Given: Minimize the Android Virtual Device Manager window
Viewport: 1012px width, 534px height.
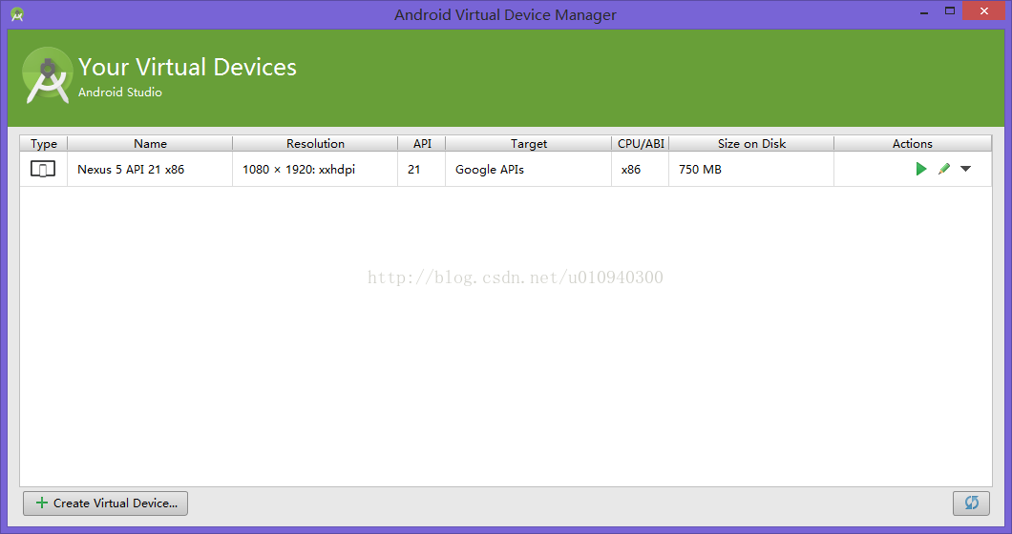Looking at the screenshot, I should click(x=924, y=11).
